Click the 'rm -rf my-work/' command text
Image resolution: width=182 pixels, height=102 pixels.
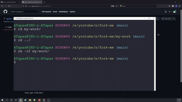pos(34,51)
